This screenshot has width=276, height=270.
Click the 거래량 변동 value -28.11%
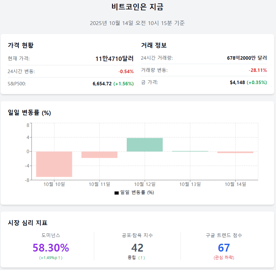(258, 70)
